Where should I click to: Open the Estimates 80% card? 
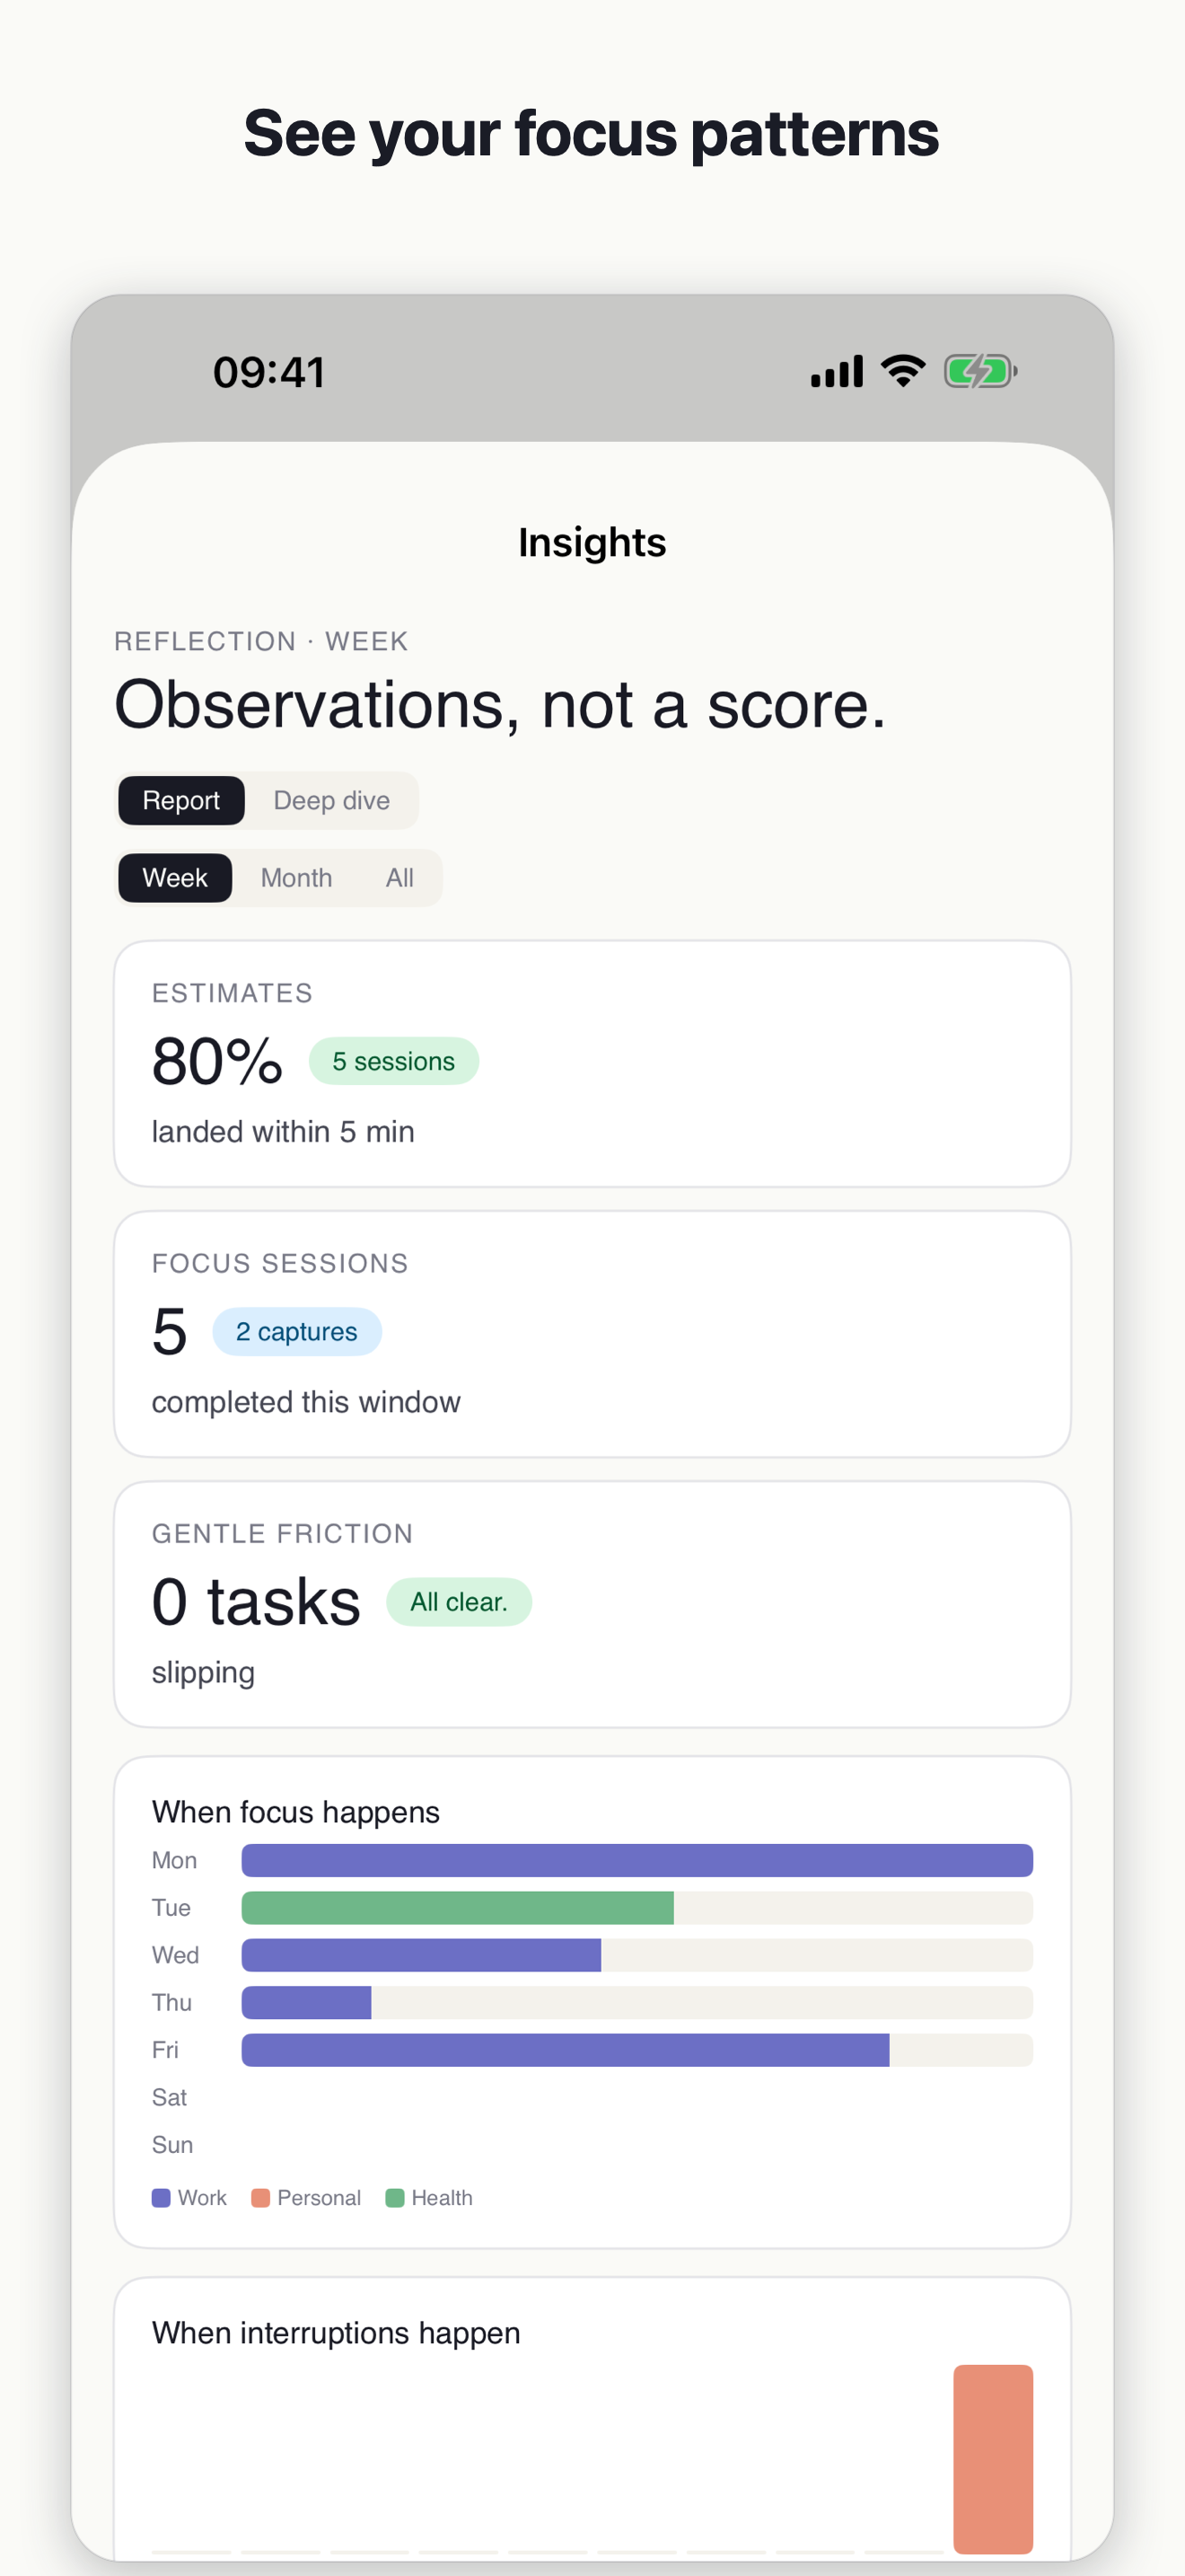coord(592,1063)
